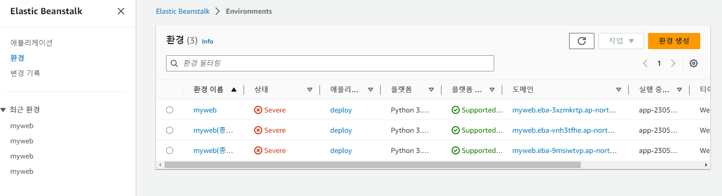The height and width of the screenshot is (196, 722).
Task: Click second recent myweb environment in sidebar
Action: [22, 141]
